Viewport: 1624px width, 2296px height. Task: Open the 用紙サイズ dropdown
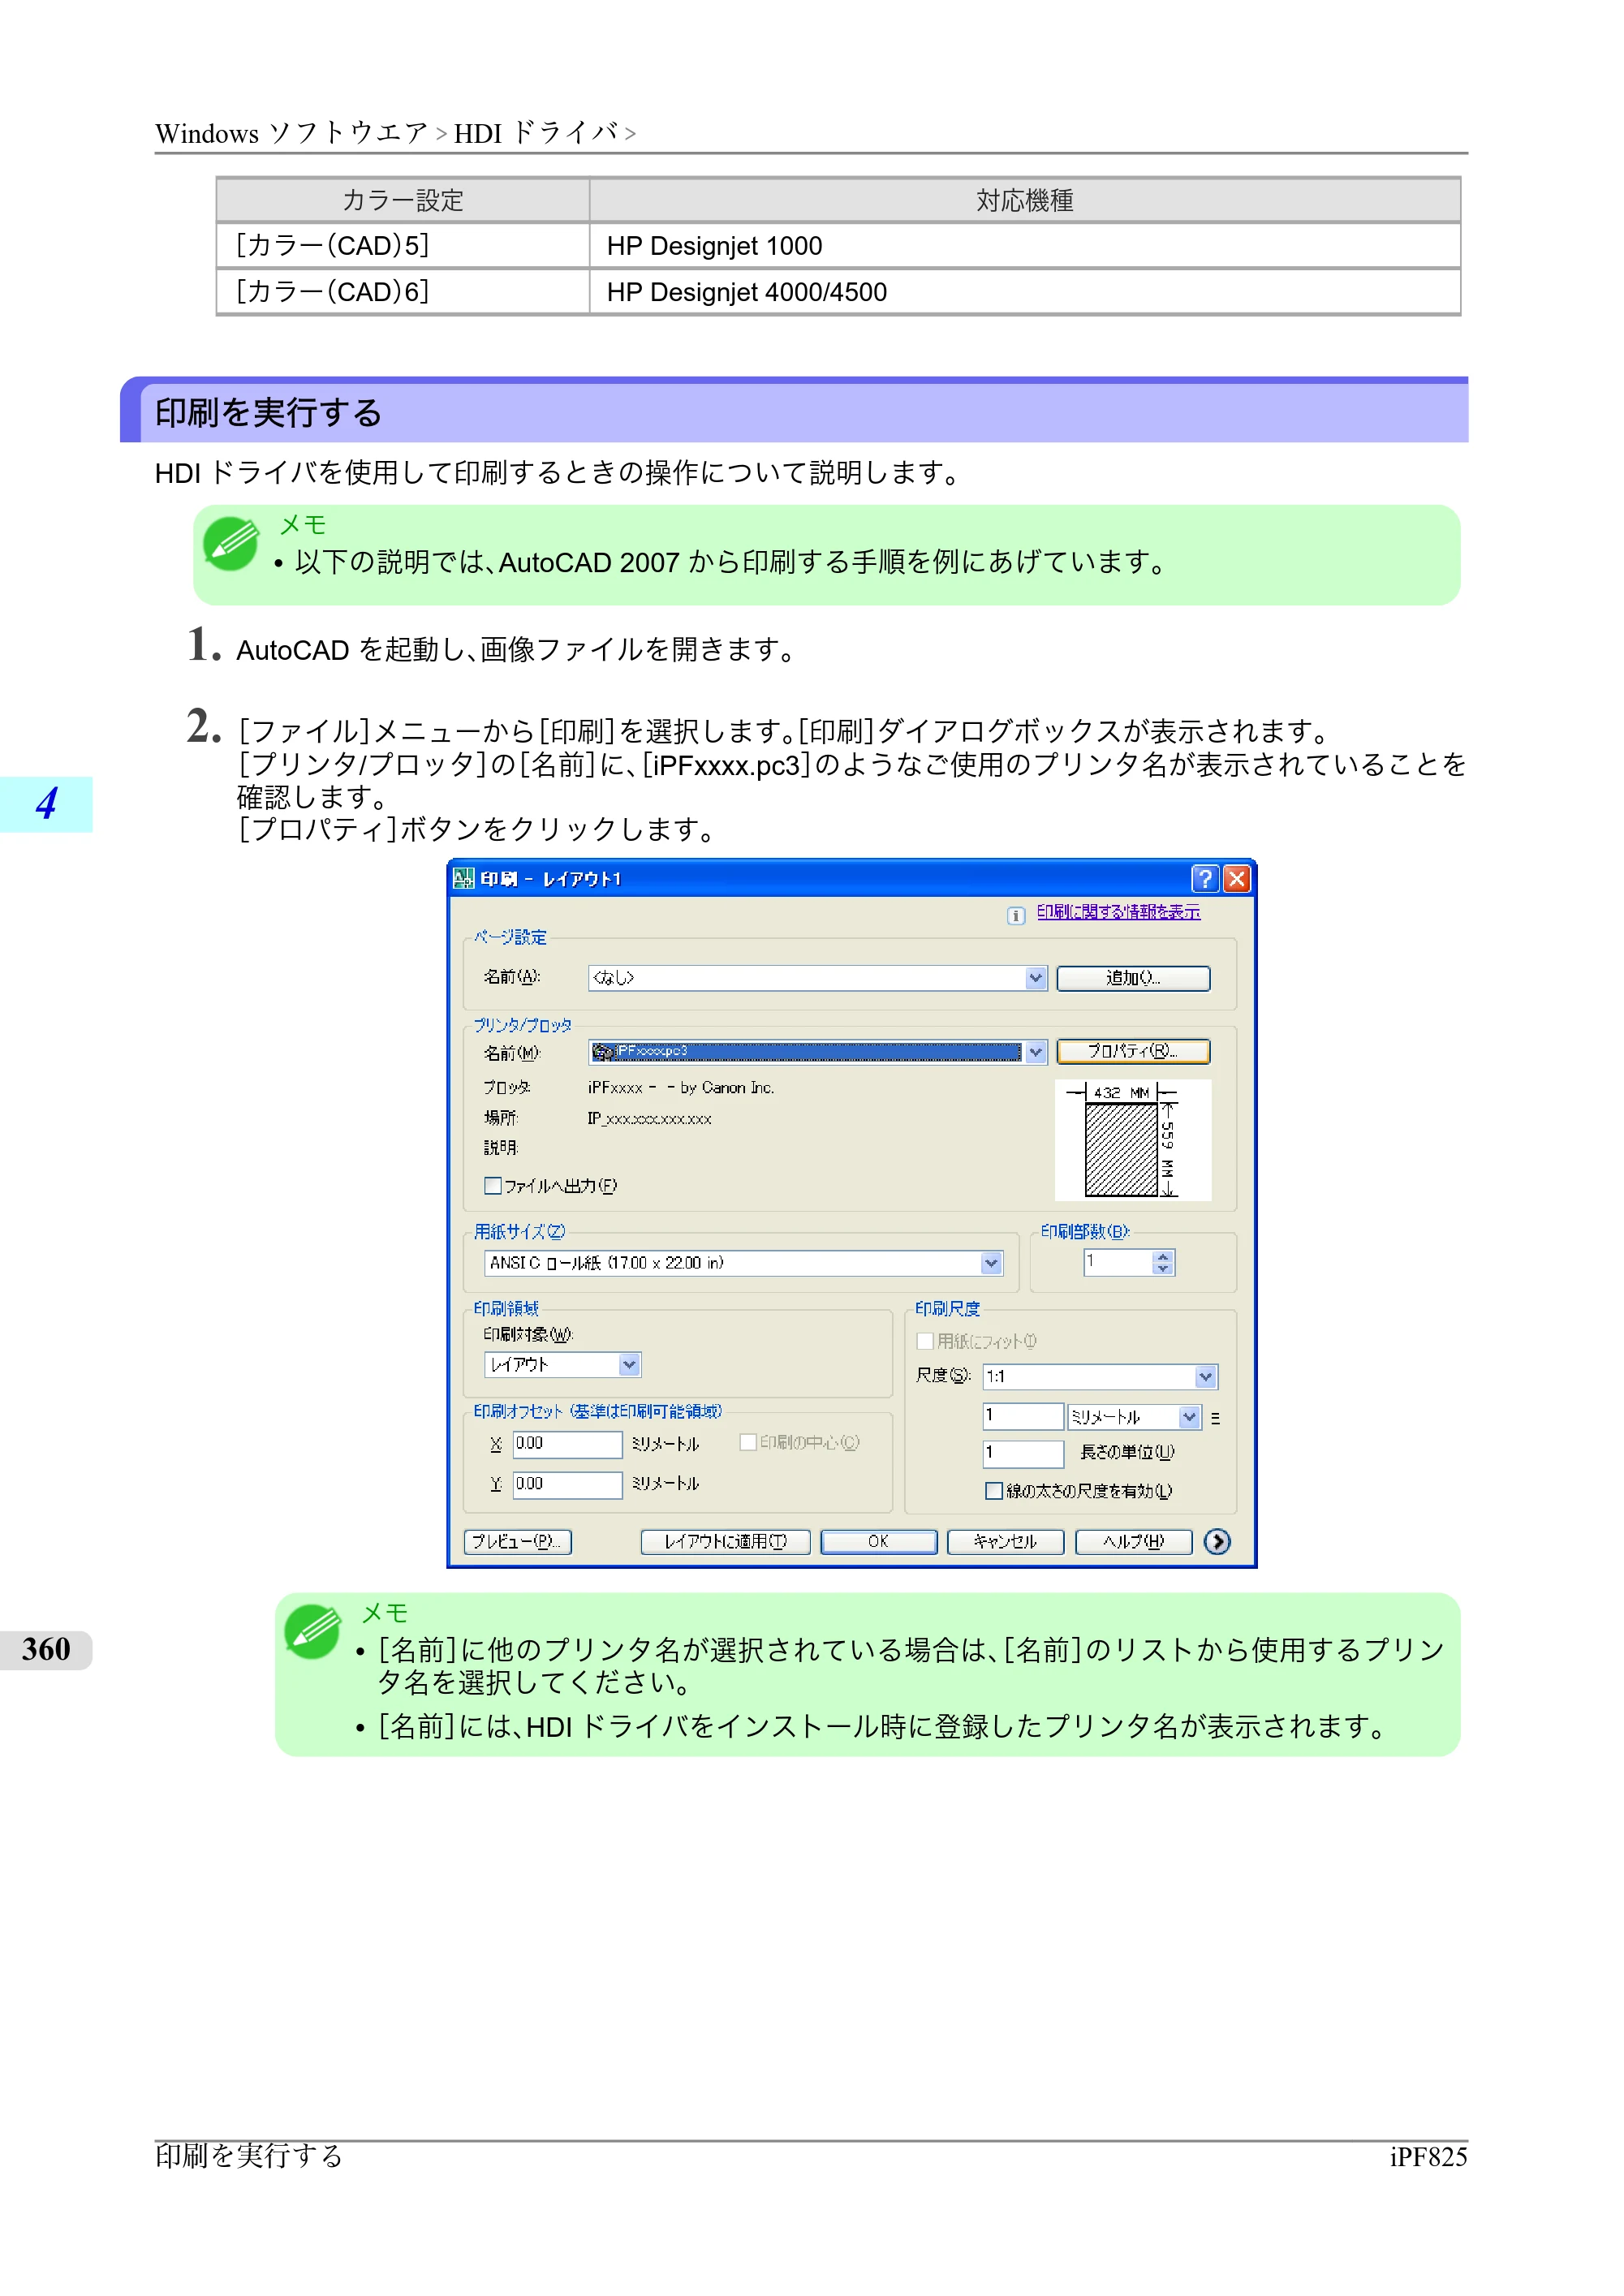991,1263
